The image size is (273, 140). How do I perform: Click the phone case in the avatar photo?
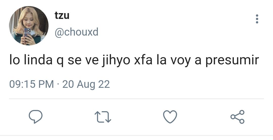(27, 33)
